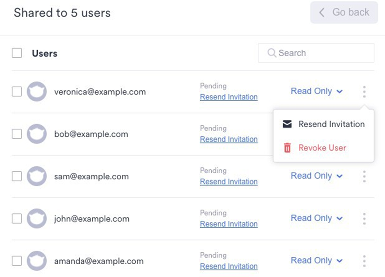Click the envelope icon in the popup menu
The height and width of the screenshot is (277, 385).
(x=287, y=124)
